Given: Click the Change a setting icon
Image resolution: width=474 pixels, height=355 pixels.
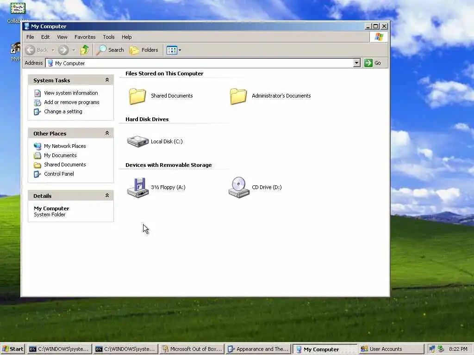Looking at the screenshot, I should 37,112.
